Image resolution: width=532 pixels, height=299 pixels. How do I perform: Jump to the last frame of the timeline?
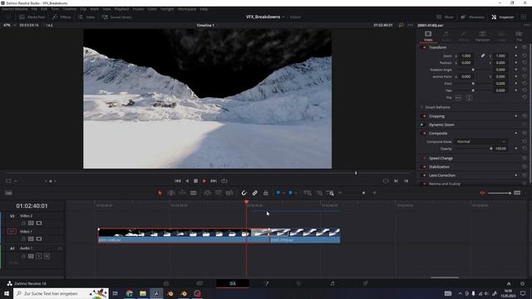(x=214, y=181)
